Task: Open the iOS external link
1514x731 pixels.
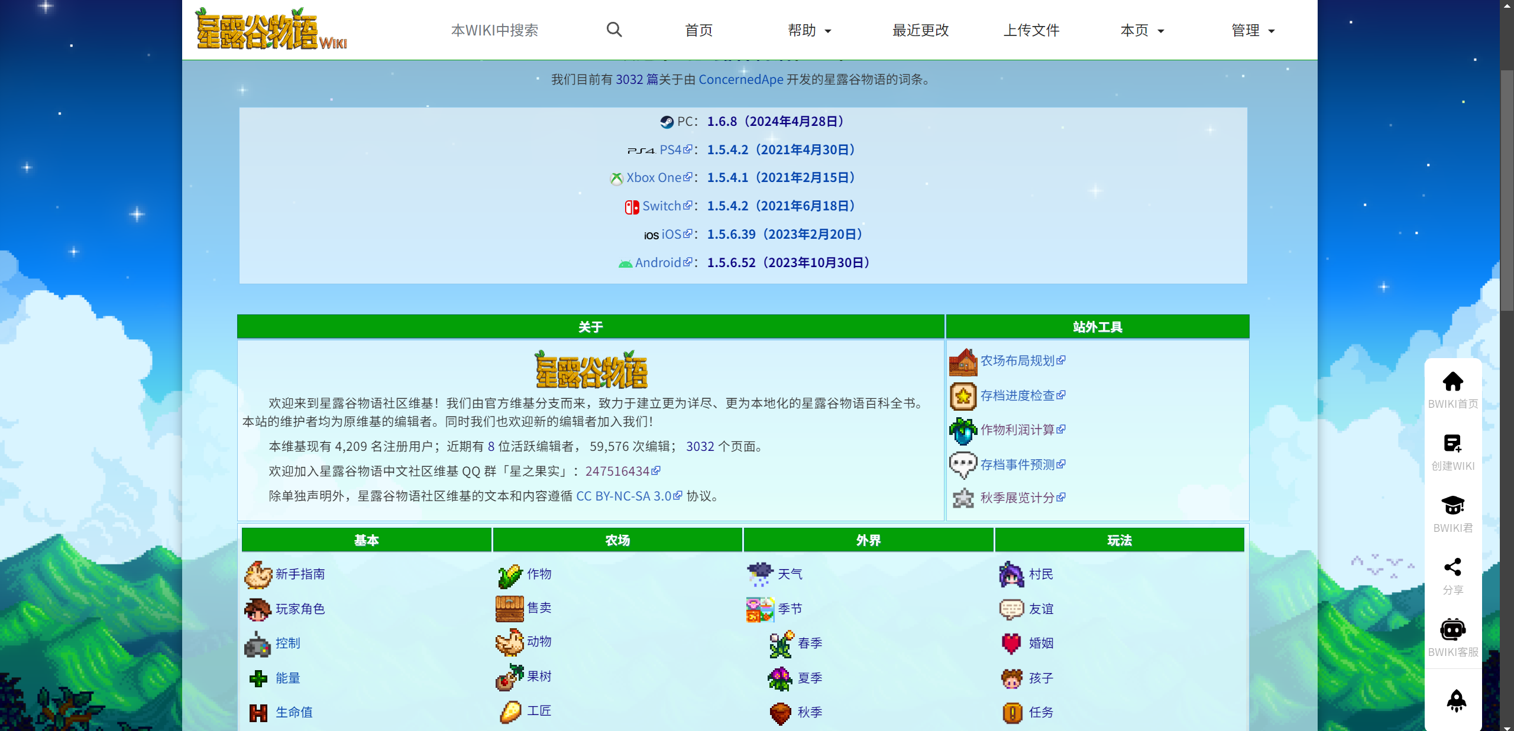Action: pos(676,234)
